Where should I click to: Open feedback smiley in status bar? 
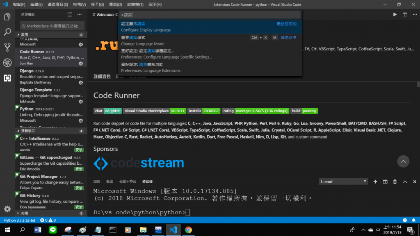tap(405, 220)
